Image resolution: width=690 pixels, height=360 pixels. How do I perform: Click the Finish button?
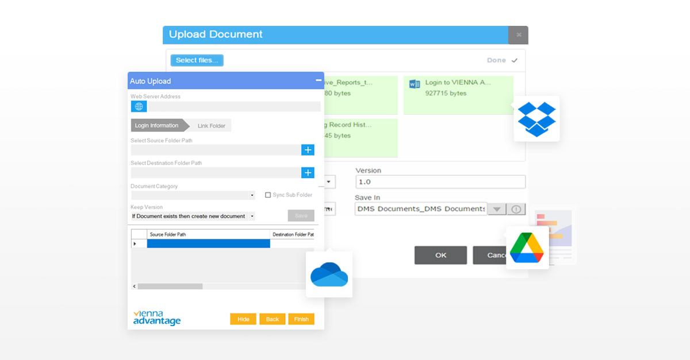[x=301, y=319]
